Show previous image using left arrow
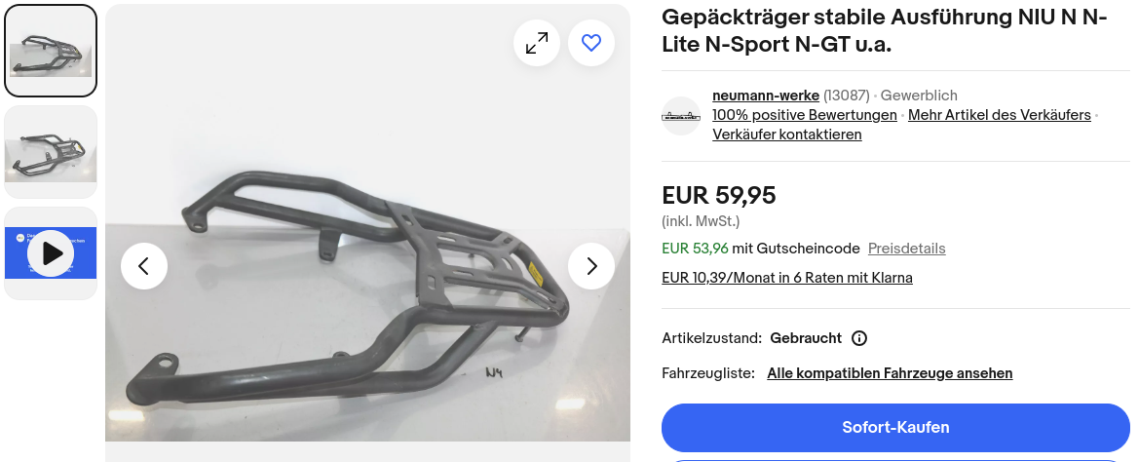The width and height of the screenshot is (1139, 462). point(144,266)
